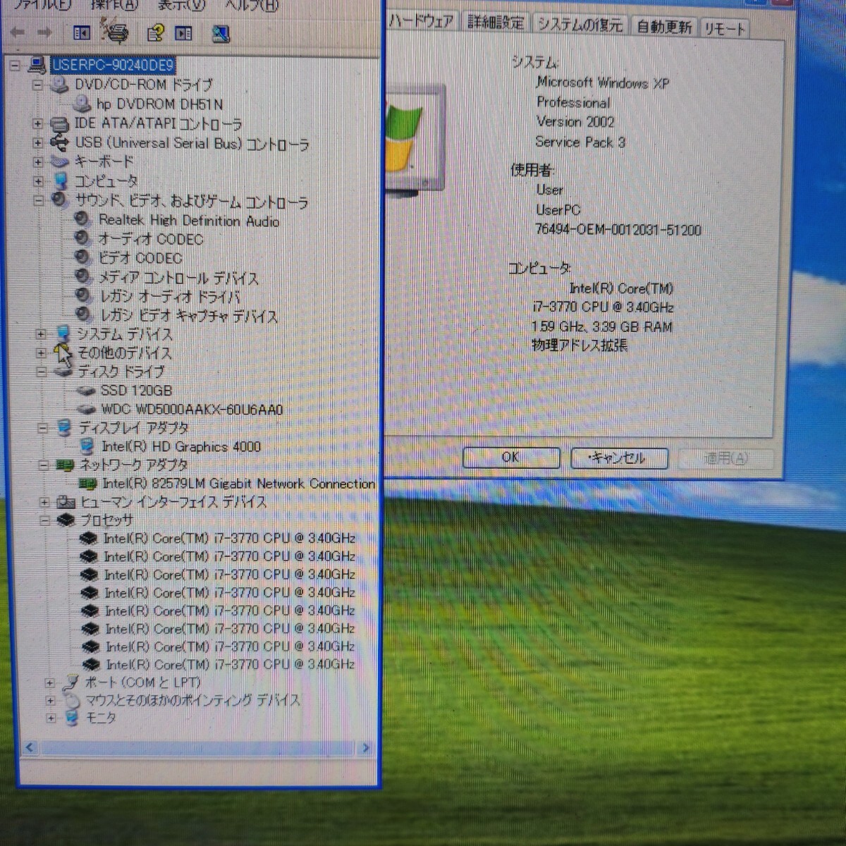Select レガシ ビデオ キャプチャ デバイス entry
Screen dimensions: 846x846
coord(189,316)
